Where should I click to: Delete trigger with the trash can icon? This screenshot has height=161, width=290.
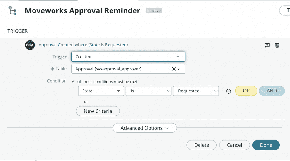point(277,45)
